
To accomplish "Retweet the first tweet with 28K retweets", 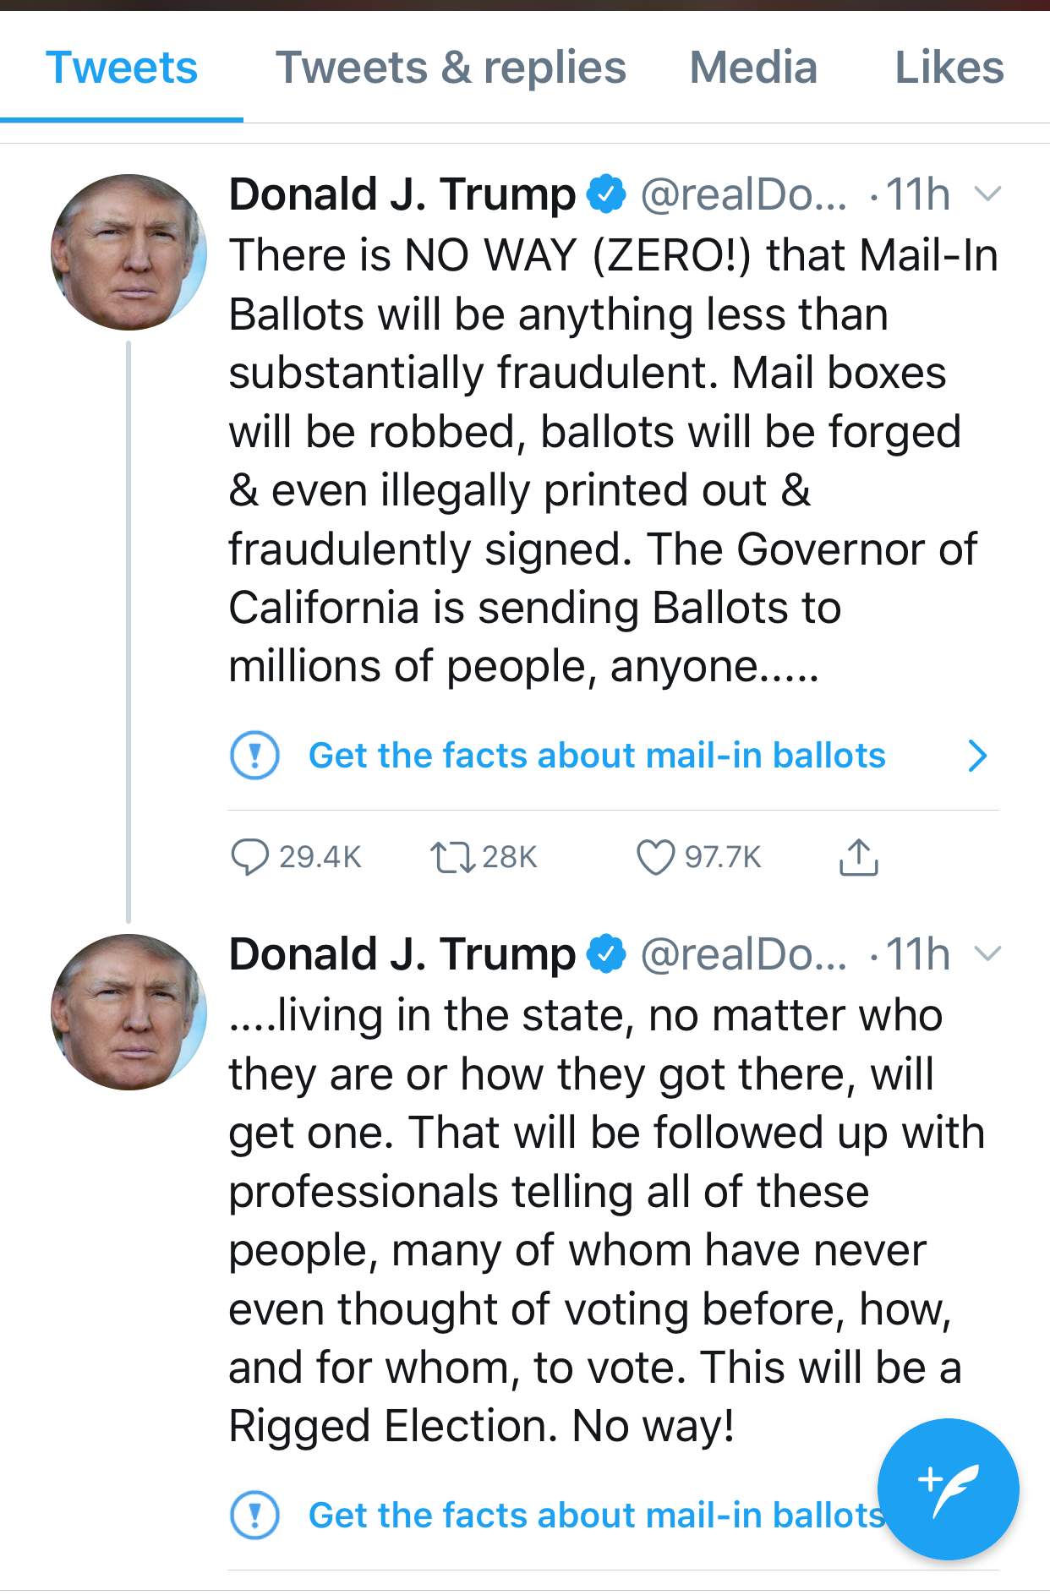I will point(452,857).
